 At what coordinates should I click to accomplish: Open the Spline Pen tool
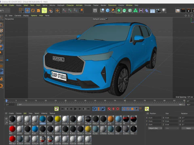click(113, 10)
